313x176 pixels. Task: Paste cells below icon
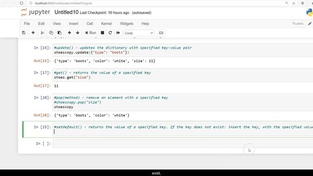[60, 33]
